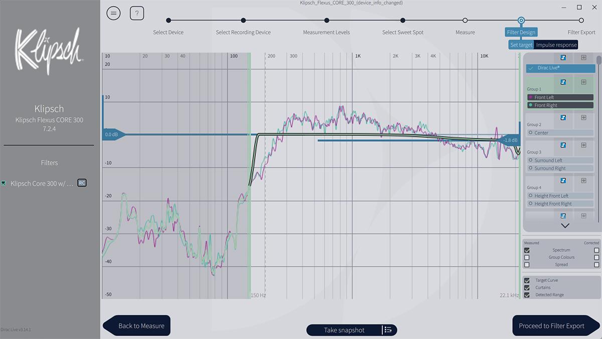Click the Measure step circle
Viewport: 602px width, 339px height.
[465, 21]
